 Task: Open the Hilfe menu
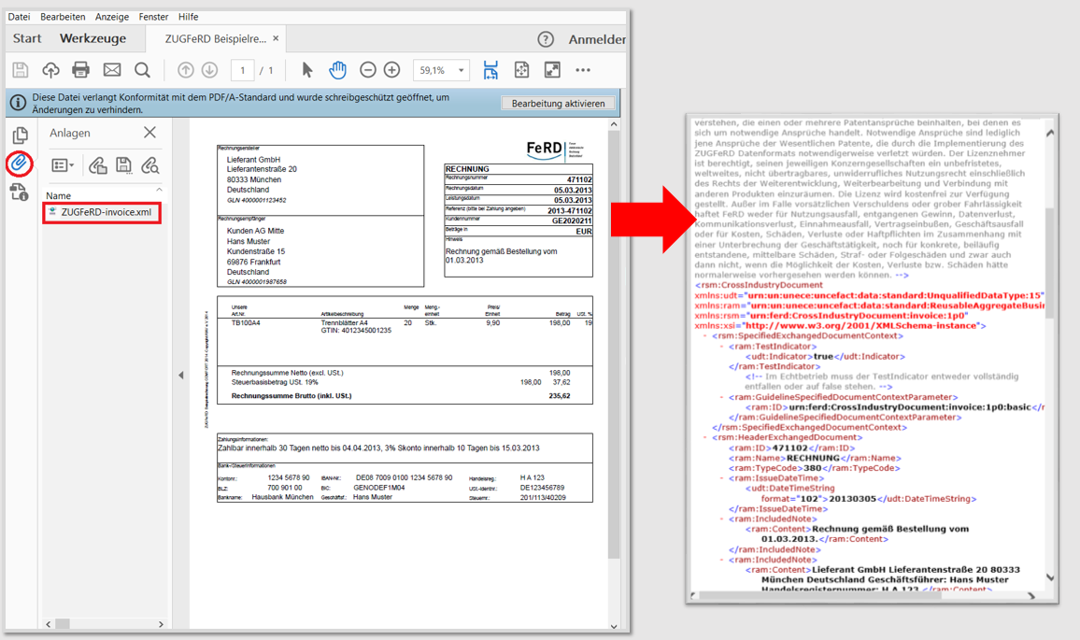188,17
